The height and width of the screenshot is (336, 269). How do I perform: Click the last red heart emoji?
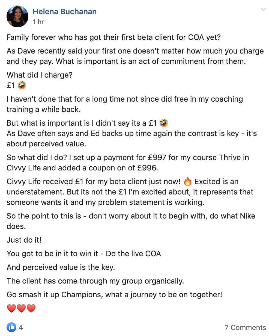pos(31,308)
